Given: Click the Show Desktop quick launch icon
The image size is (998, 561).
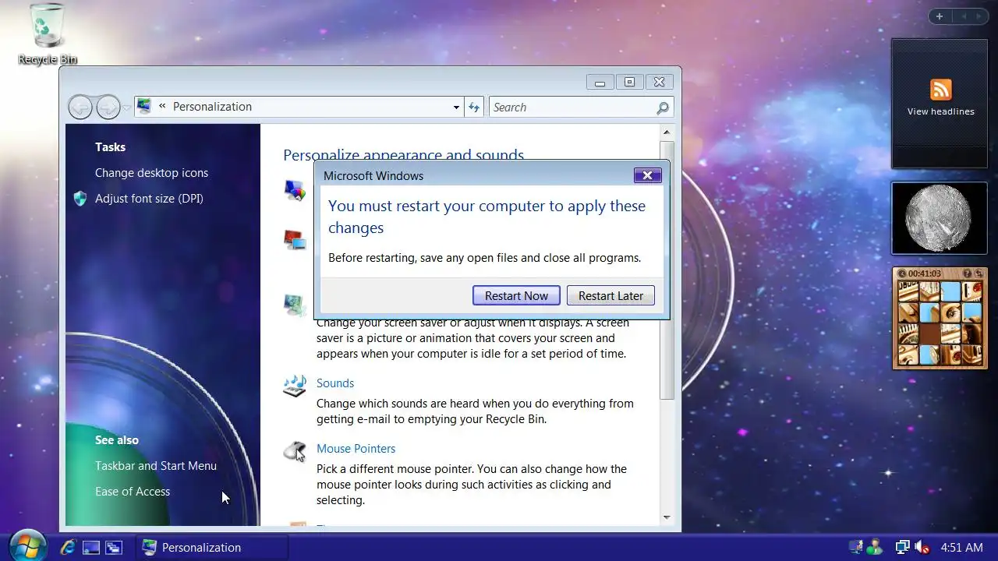Looking at the screenshot, I should click(x=91, y=548).
